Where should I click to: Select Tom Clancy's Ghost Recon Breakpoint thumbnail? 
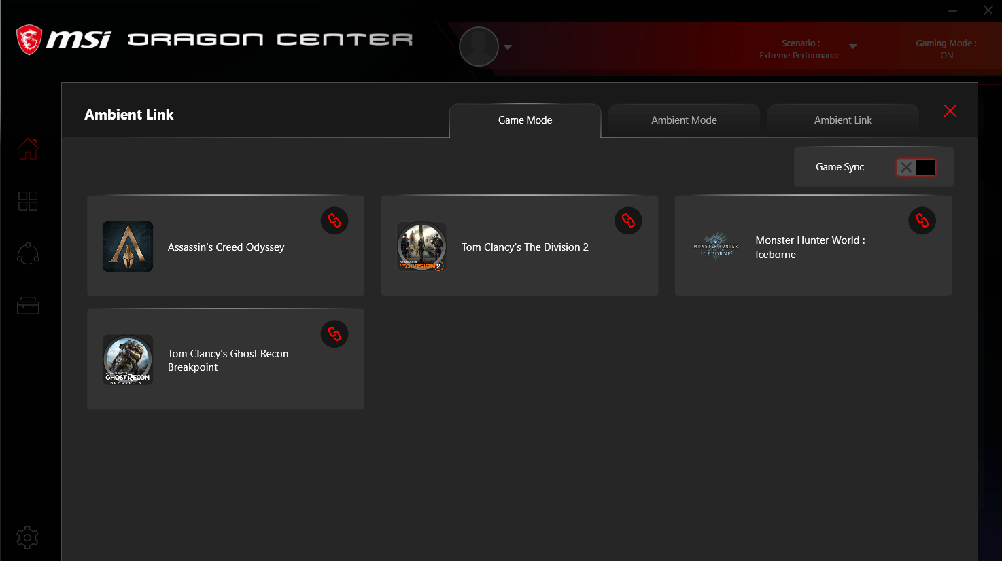pos(128,360)
